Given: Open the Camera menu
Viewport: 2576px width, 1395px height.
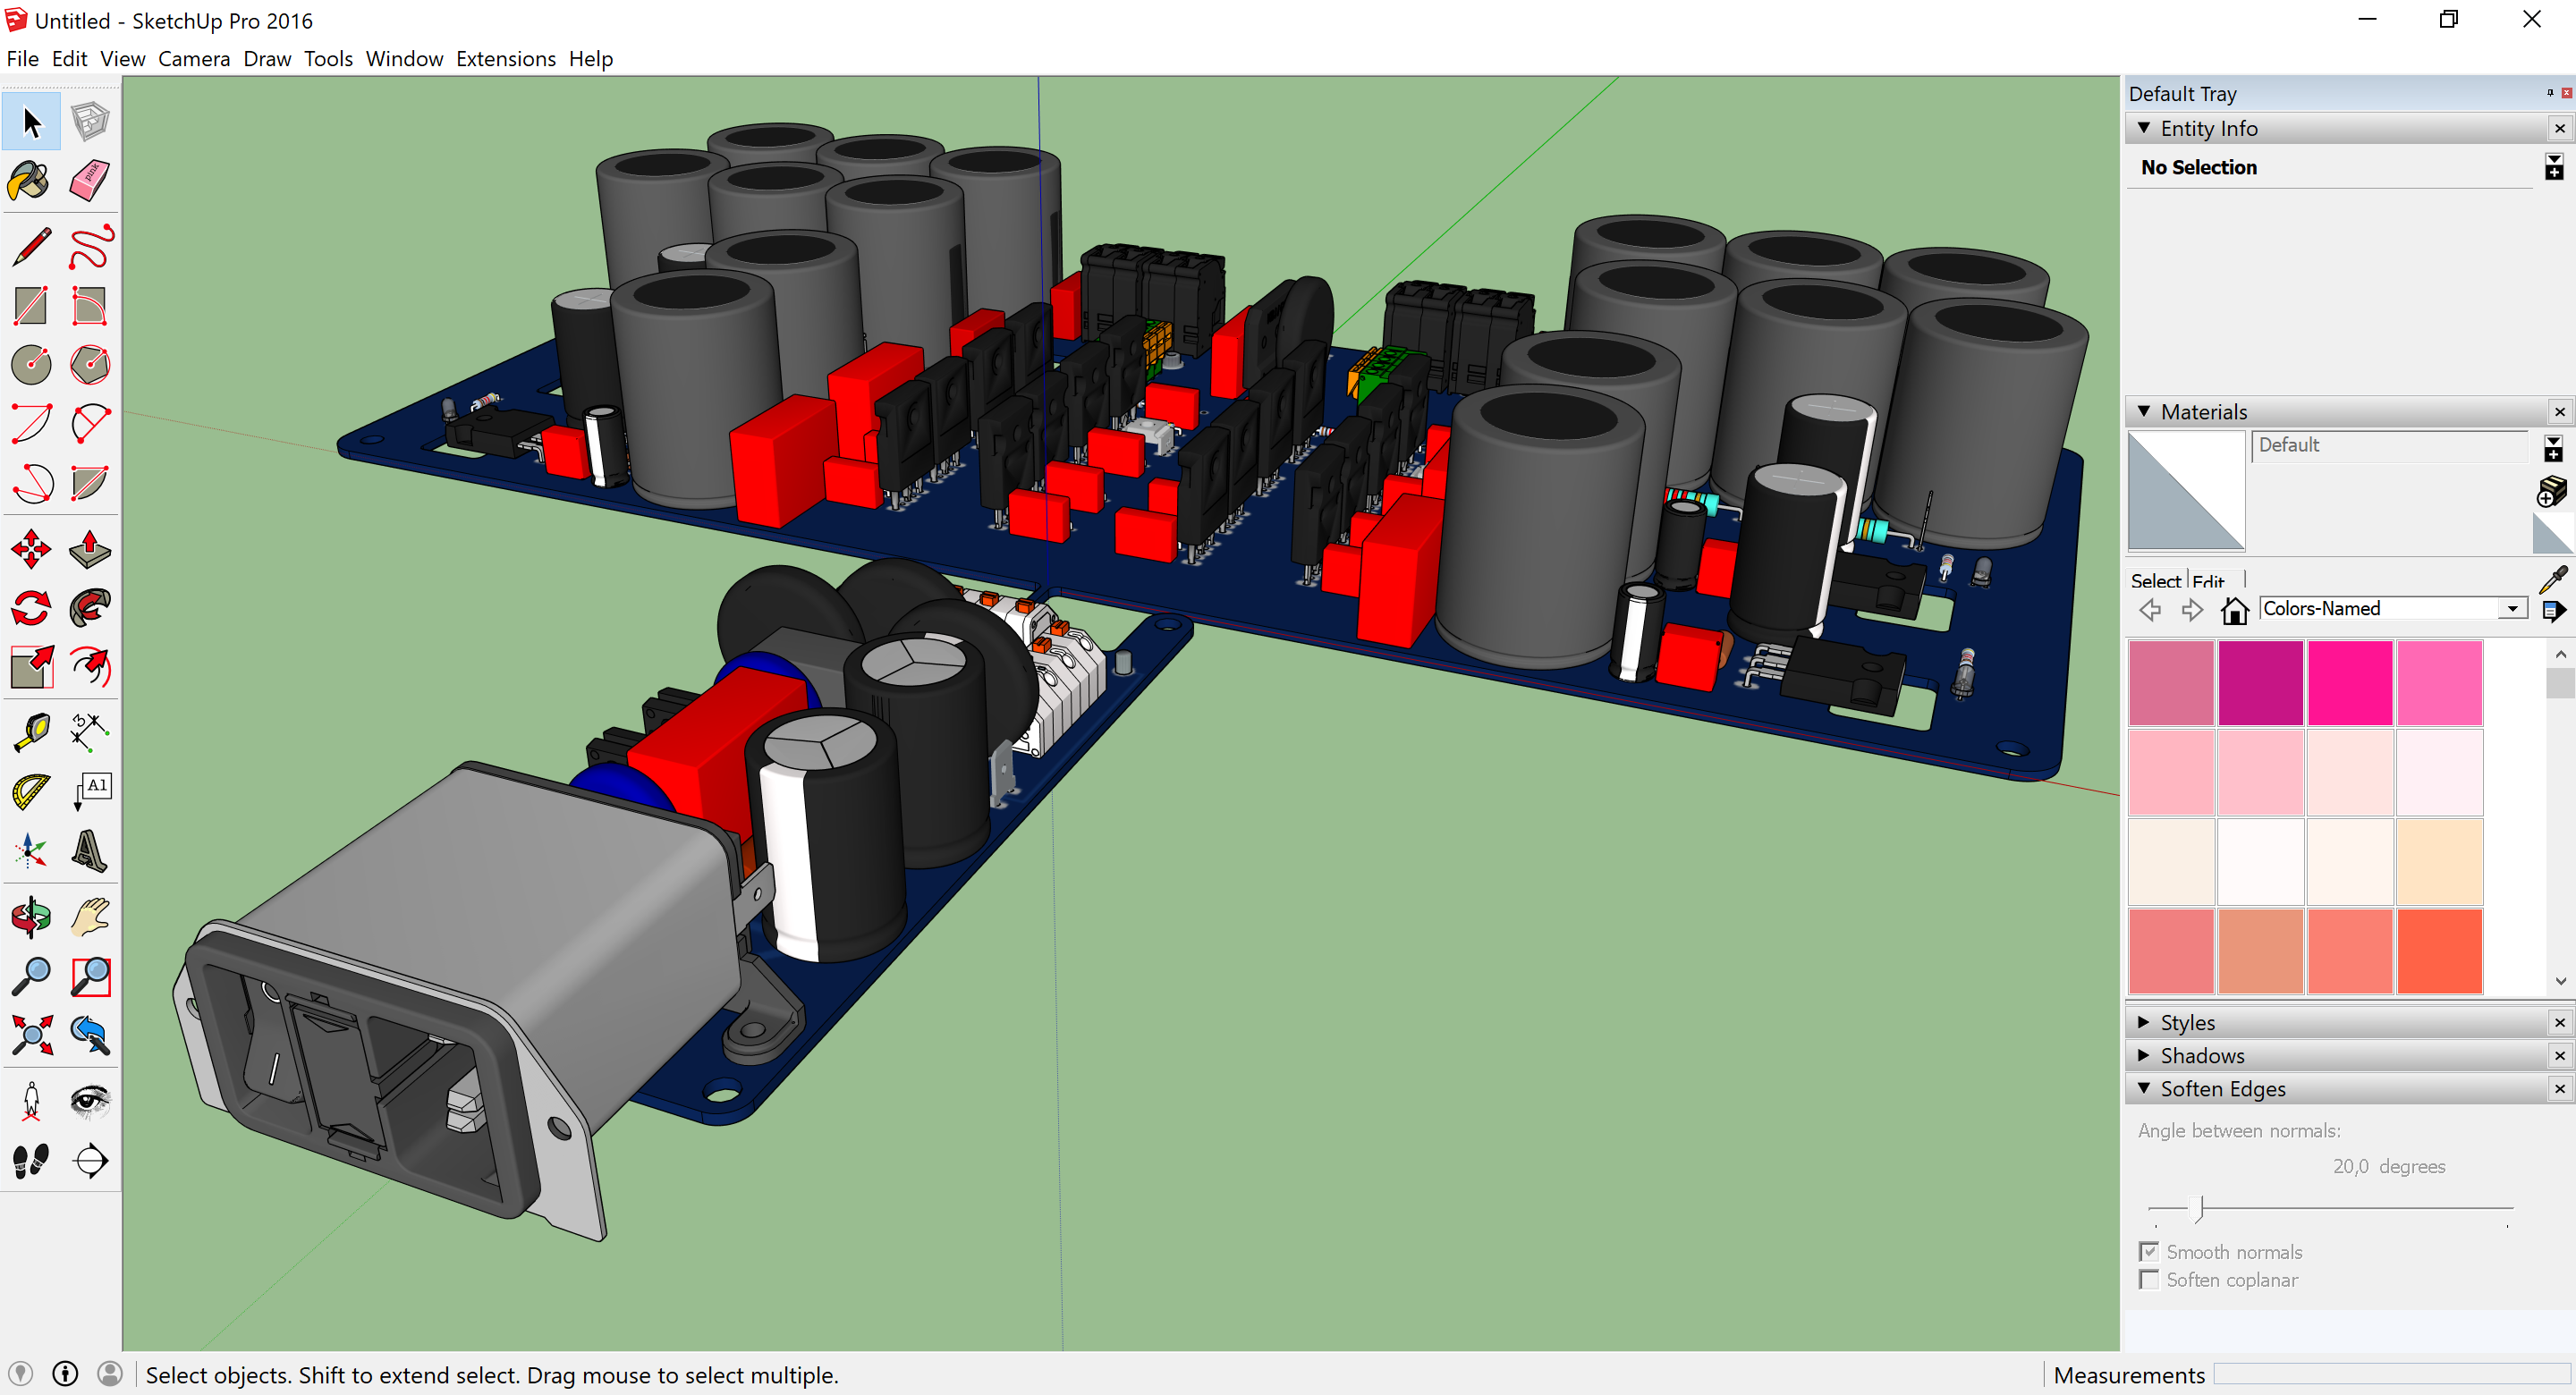Looking at the screenshot, I should point(194,59).
